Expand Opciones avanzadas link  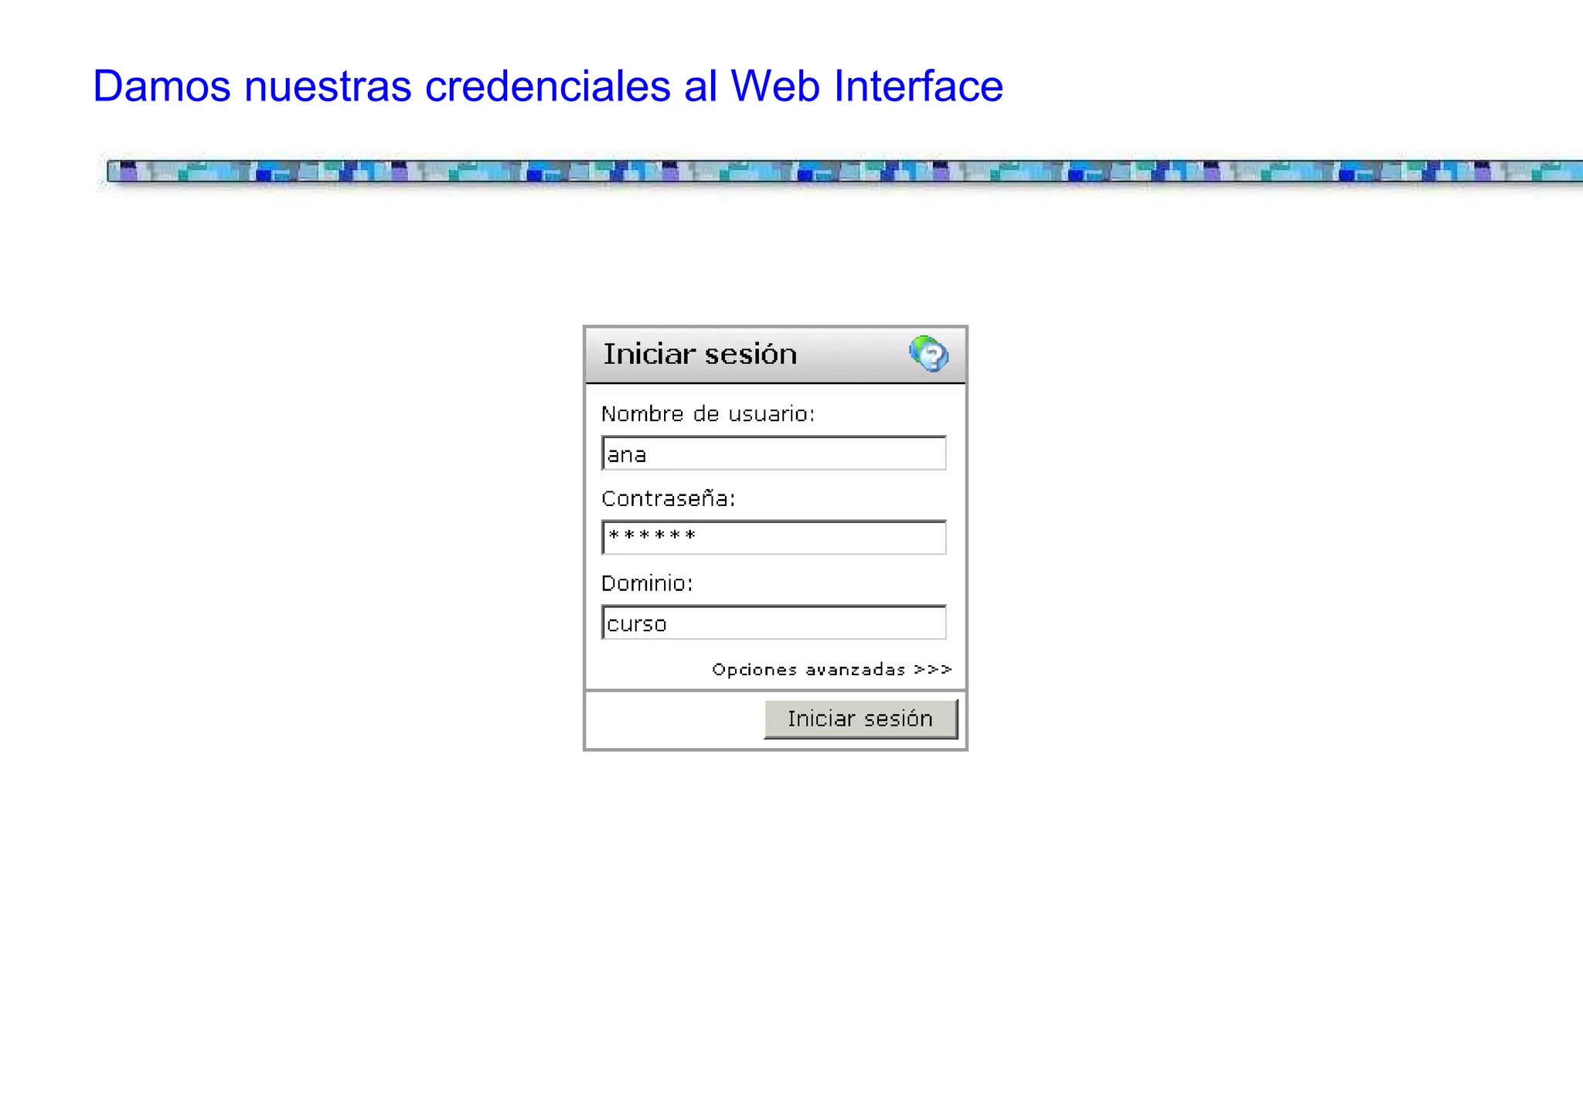click(832, 669)
